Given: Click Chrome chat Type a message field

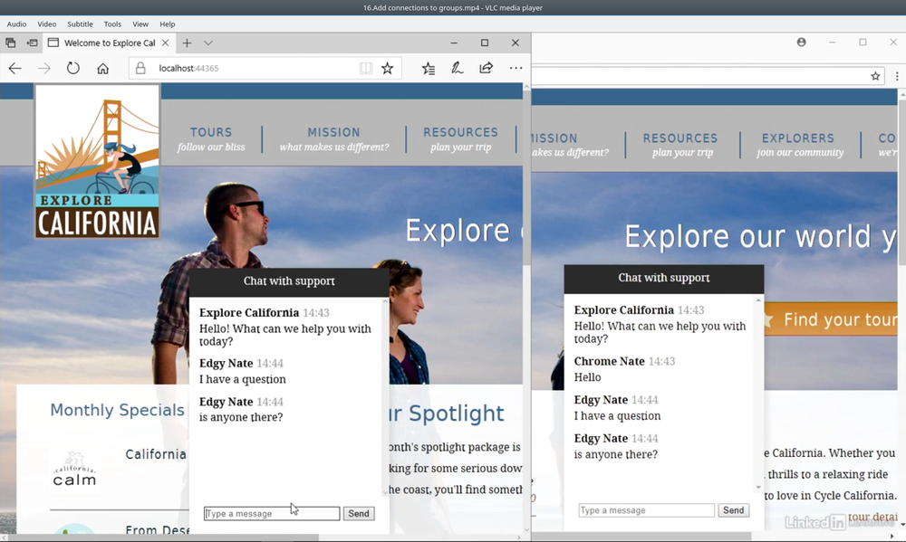Looking at the screenshot, I should pos(646,510).
